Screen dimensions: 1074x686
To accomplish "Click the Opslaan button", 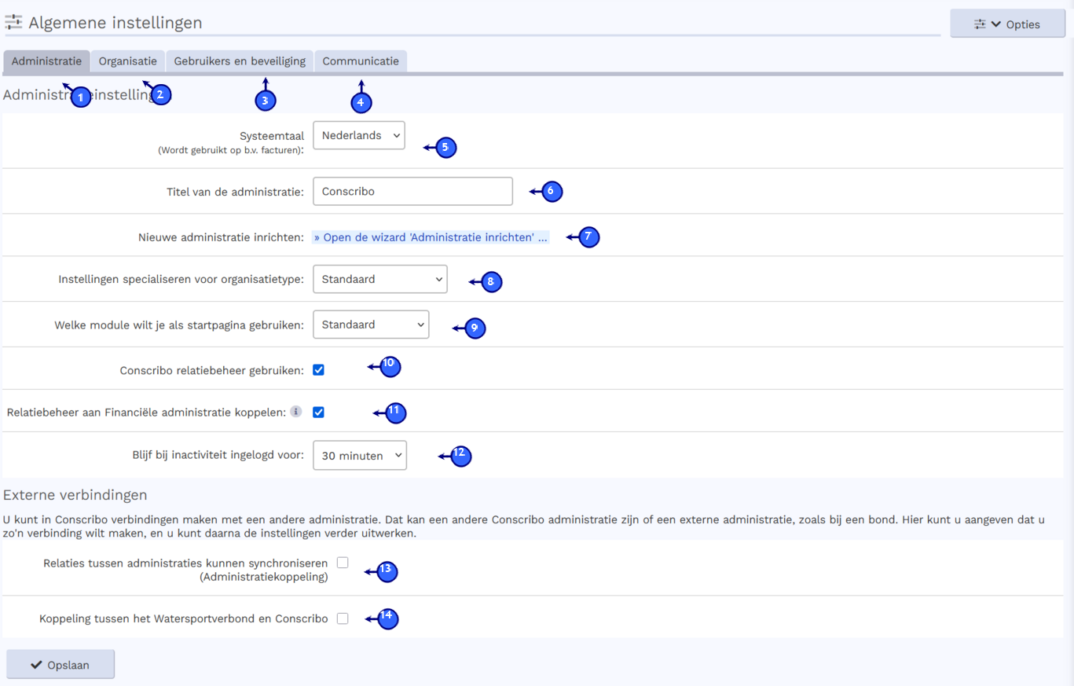I will [60, 665].
